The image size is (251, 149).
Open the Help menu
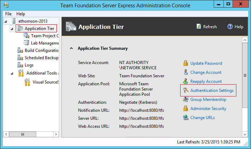(x=21, y=14)
